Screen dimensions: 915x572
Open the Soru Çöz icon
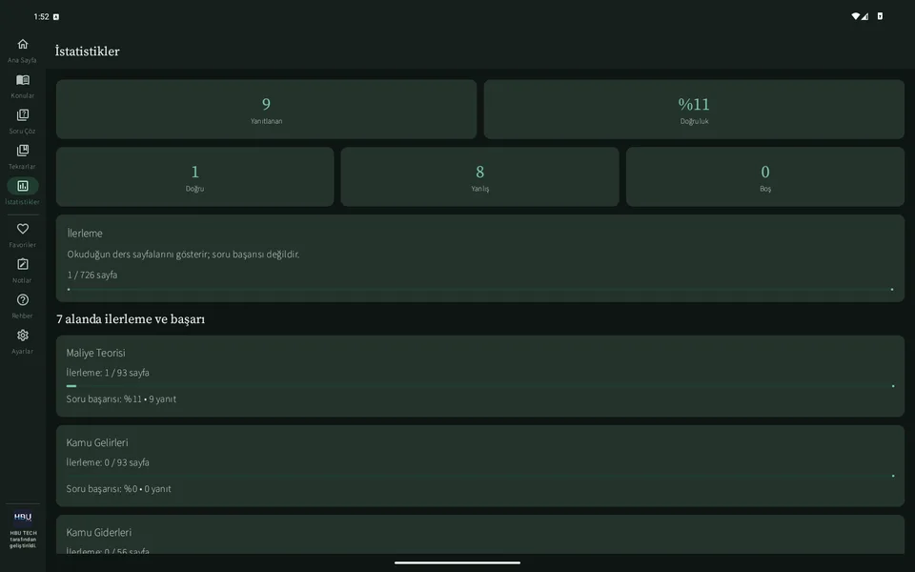[x=23, y=115]
